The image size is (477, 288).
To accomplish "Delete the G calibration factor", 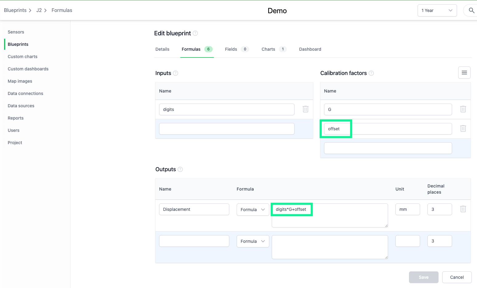I will [x=463, y=109].
